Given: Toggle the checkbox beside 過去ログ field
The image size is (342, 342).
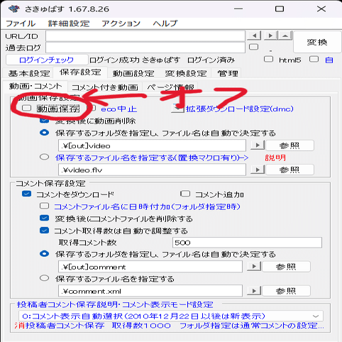Looking at the screenshot, I should tap(253, 47).
